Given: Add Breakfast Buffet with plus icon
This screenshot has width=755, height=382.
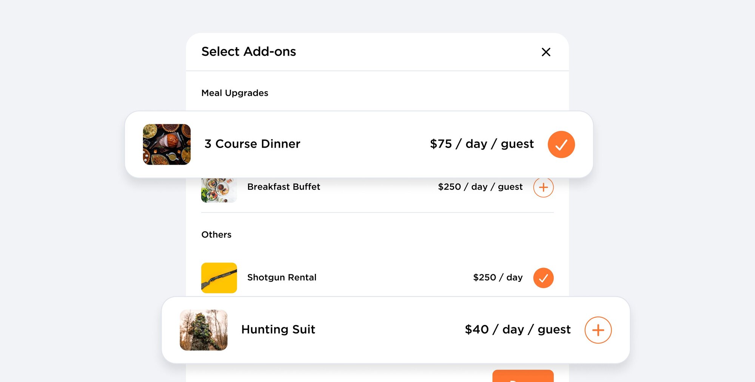Looking at the screenshot, I should point(543,188).
